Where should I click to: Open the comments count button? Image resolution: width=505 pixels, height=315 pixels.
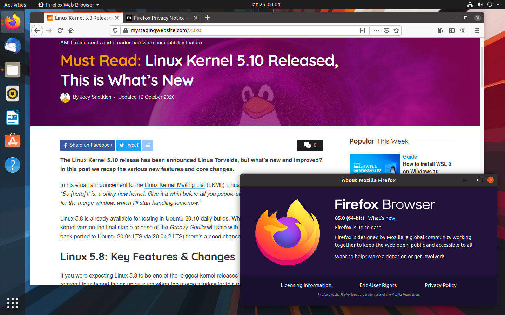(310, 145)
